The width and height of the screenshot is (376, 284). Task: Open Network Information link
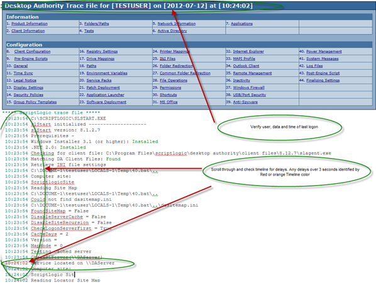coord(177,23)
